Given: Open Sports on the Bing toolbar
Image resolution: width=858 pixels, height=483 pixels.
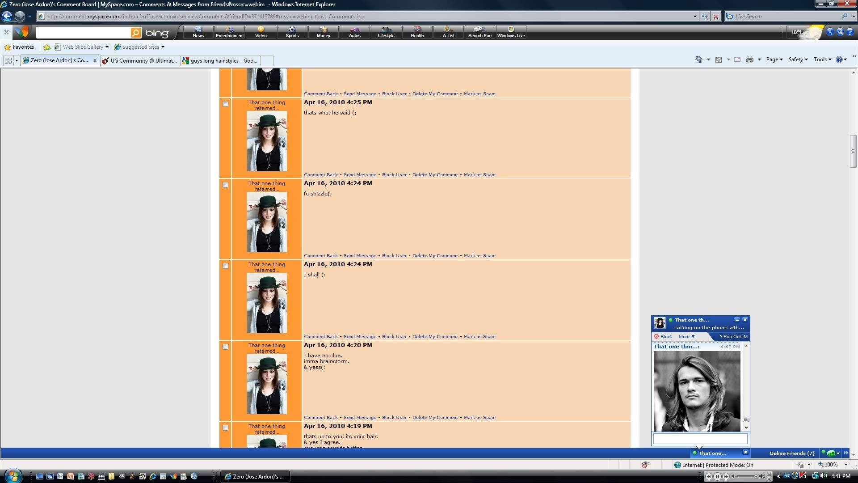Looking at the screenshot, I should coord(292,32).
